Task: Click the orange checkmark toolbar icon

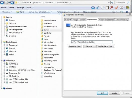Action: pos(117,8)
